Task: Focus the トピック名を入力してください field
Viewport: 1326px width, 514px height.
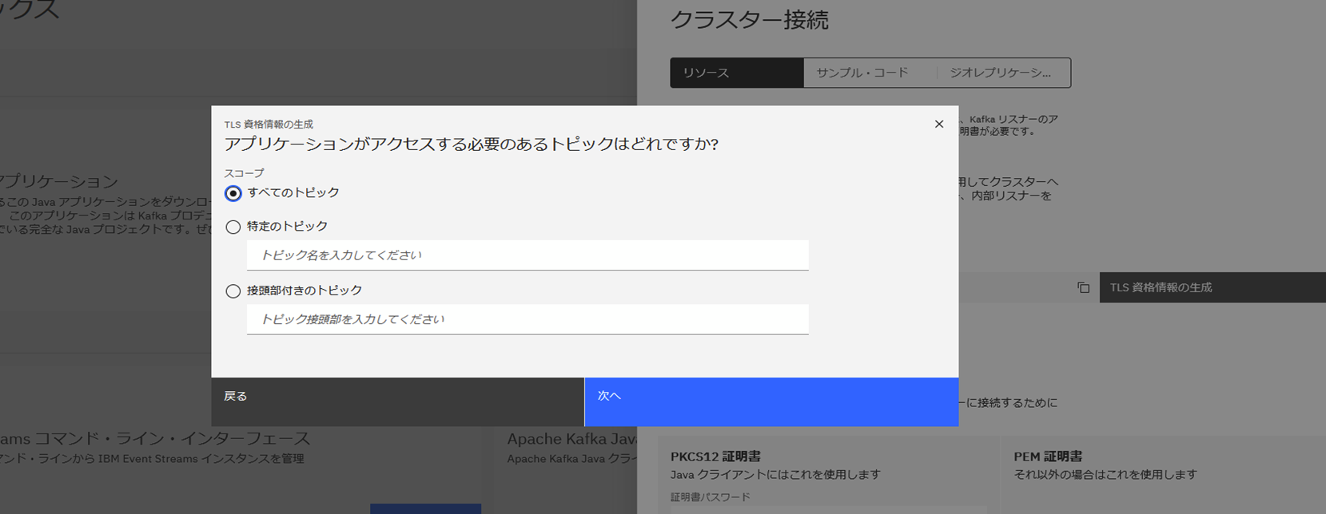Action: [528, 255]
